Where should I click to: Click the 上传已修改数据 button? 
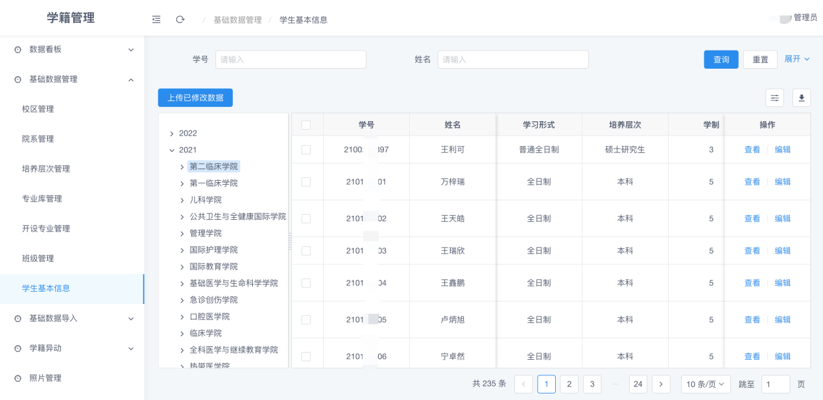[x=195, y=97]
